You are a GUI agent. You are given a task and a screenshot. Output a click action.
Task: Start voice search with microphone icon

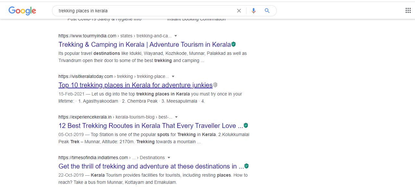click(254, 11)
